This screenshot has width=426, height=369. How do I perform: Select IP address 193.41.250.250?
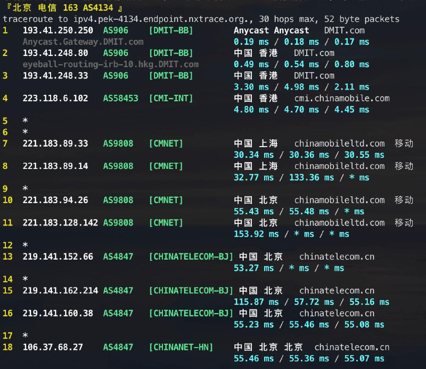point(58,30)
